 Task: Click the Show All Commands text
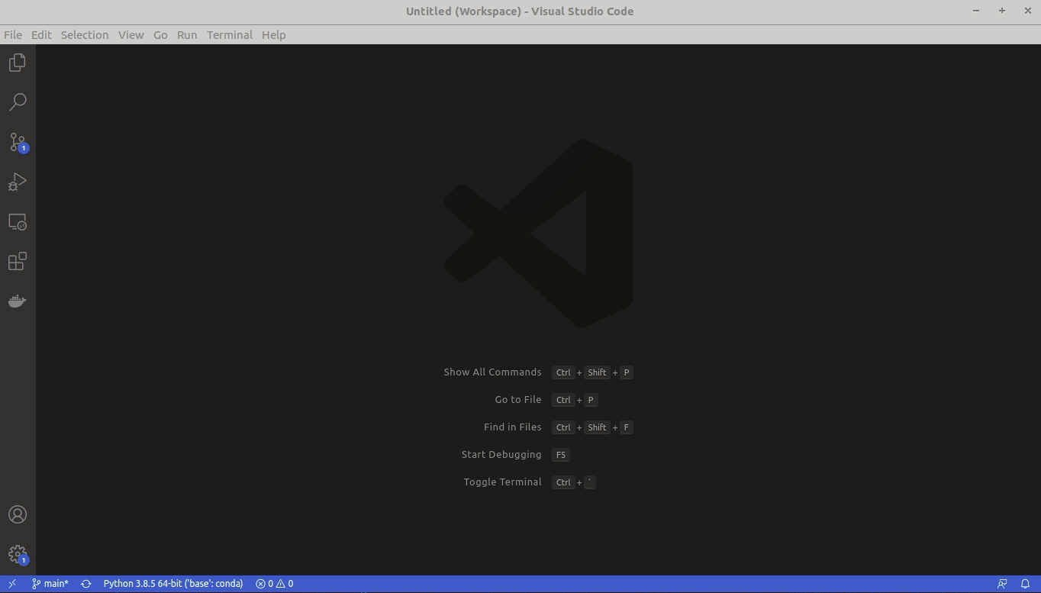tap(492, 372)
